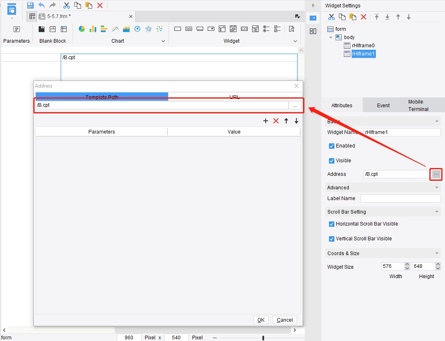Image resolution: width=445 pixels, height=341 pixels.
Task: Uncheck the Enabled checkbox
Action: (x=331, y=146)
